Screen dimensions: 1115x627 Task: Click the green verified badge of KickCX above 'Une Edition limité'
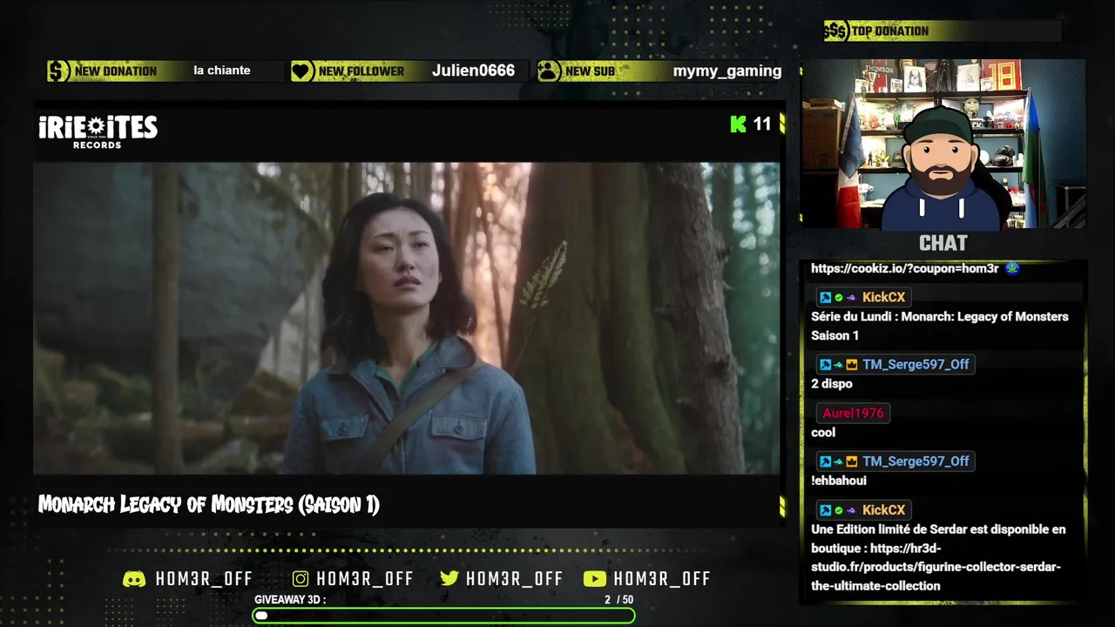(x=839, y=510)
